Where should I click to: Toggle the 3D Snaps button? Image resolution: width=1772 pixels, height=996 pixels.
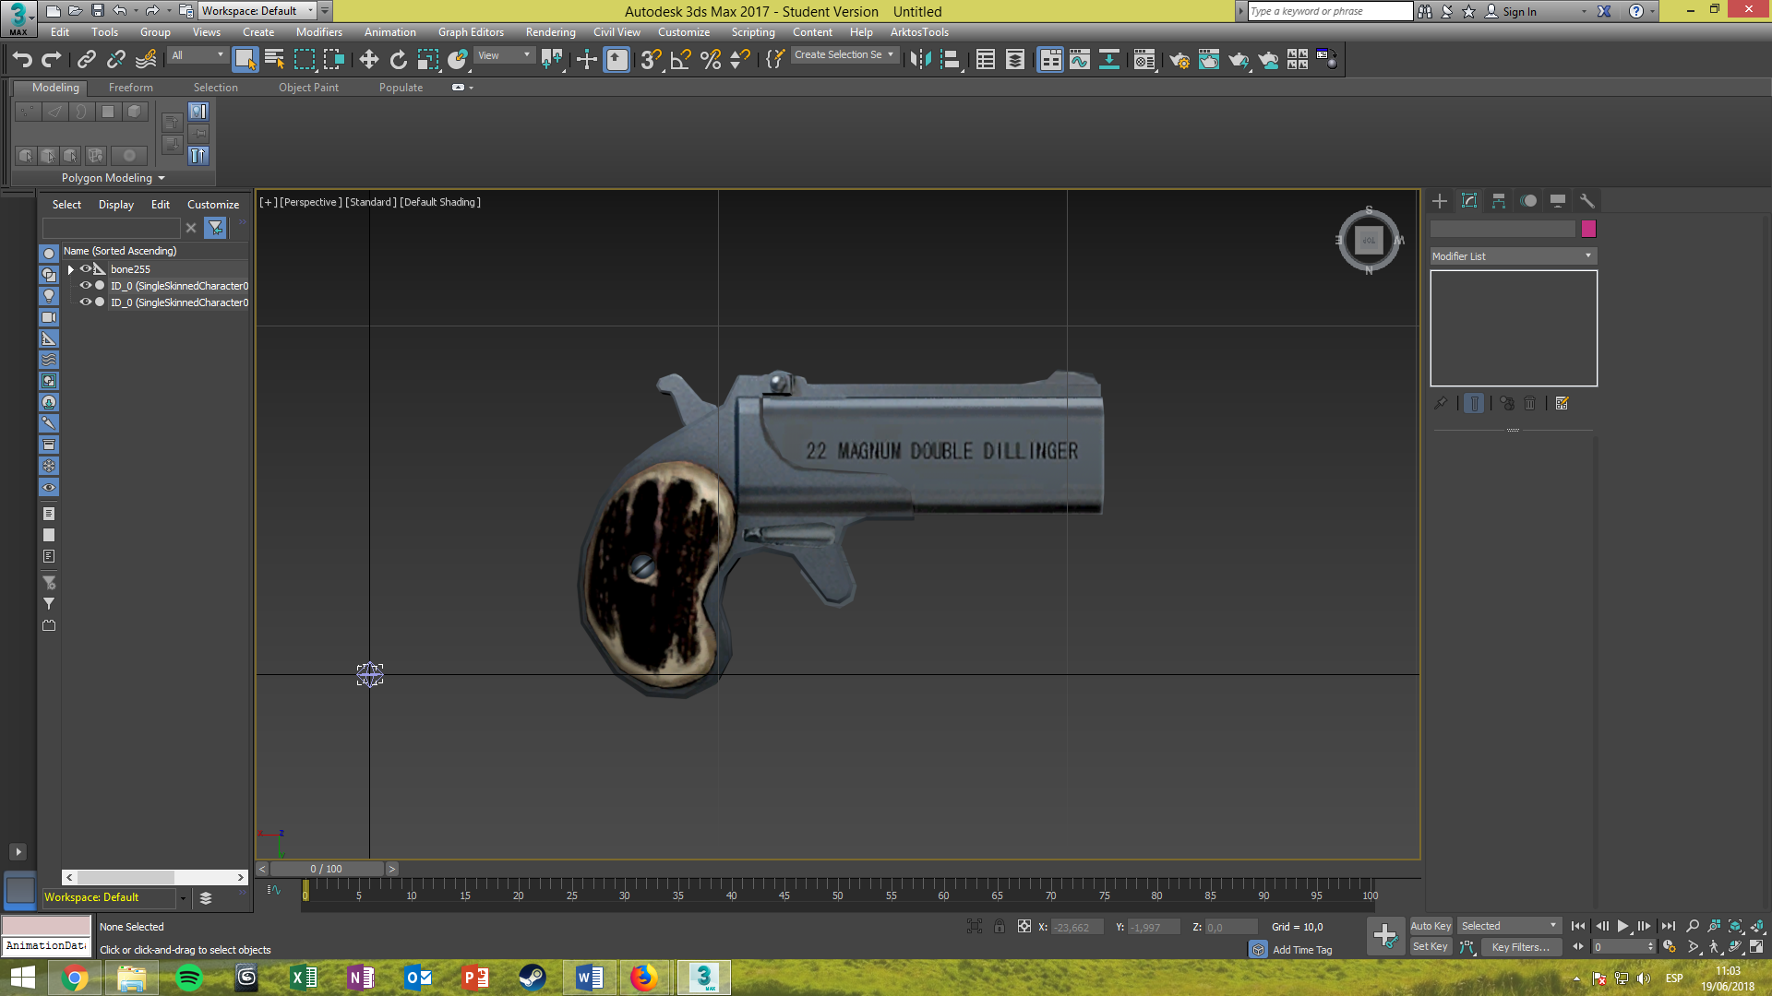pyautogui.click(x=651, y=60)
